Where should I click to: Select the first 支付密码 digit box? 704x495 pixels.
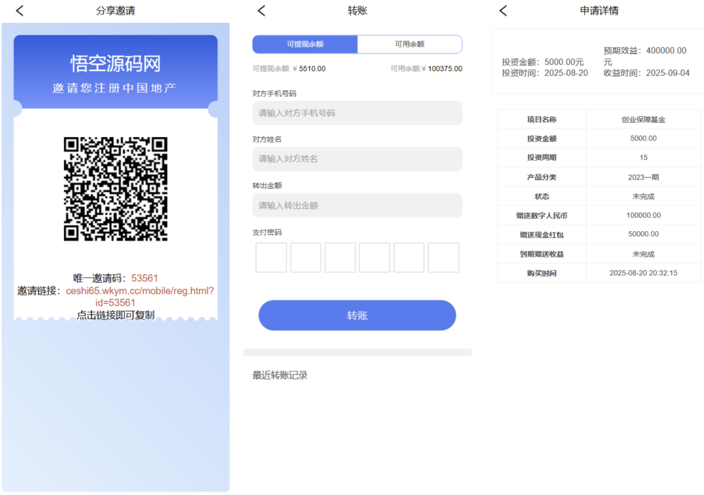tap(271, 257)
